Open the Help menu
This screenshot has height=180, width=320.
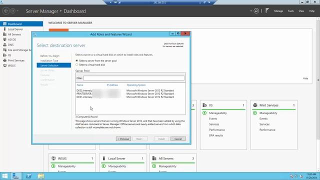coord(312,11)
